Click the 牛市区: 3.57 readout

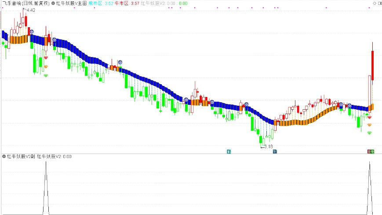[127, 4]
